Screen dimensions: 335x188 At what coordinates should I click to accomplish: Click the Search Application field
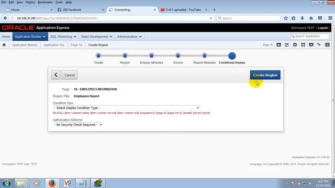tap(310, 37)
